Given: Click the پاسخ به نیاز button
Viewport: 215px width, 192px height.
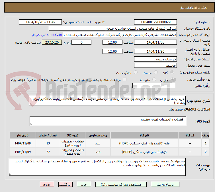Looking at the screenshot, I should (x=165, y=185).
